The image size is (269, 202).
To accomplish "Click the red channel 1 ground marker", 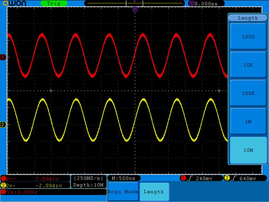I will coord(3,57).
